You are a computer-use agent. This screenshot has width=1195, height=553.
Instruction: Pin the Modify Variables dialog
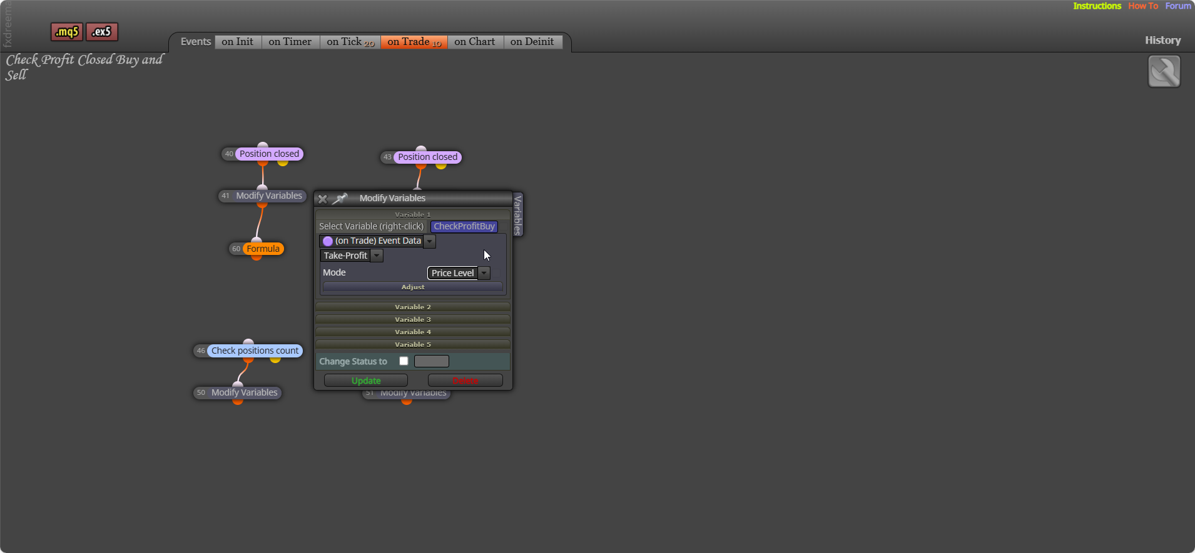coord(340,199)
